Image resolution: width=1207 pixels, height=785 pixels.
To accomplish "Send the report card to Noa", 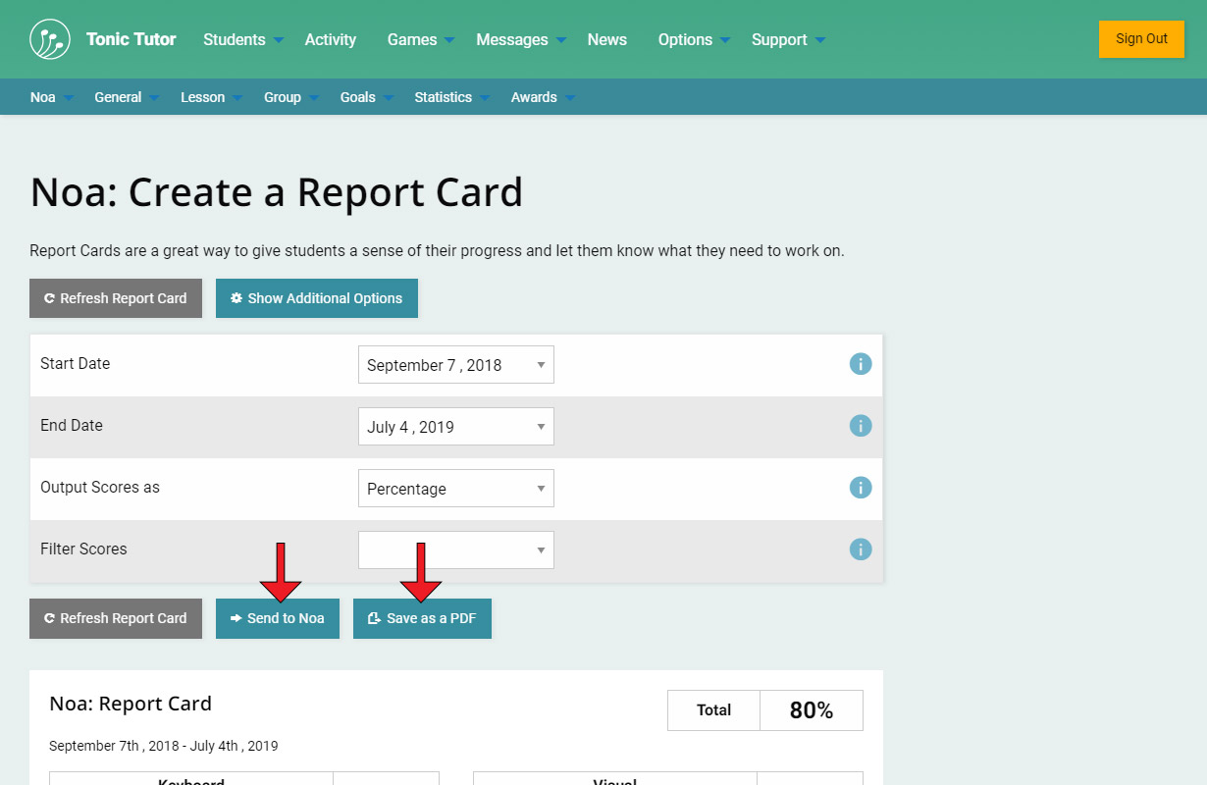I will pos(278,619).
